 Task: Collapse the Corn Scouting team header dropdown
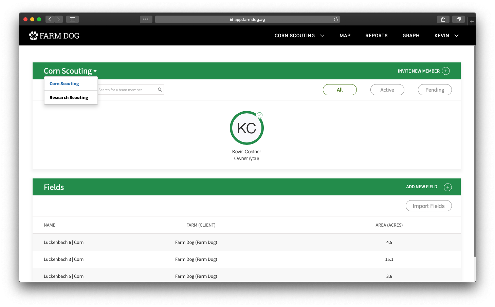coord(70,71)
